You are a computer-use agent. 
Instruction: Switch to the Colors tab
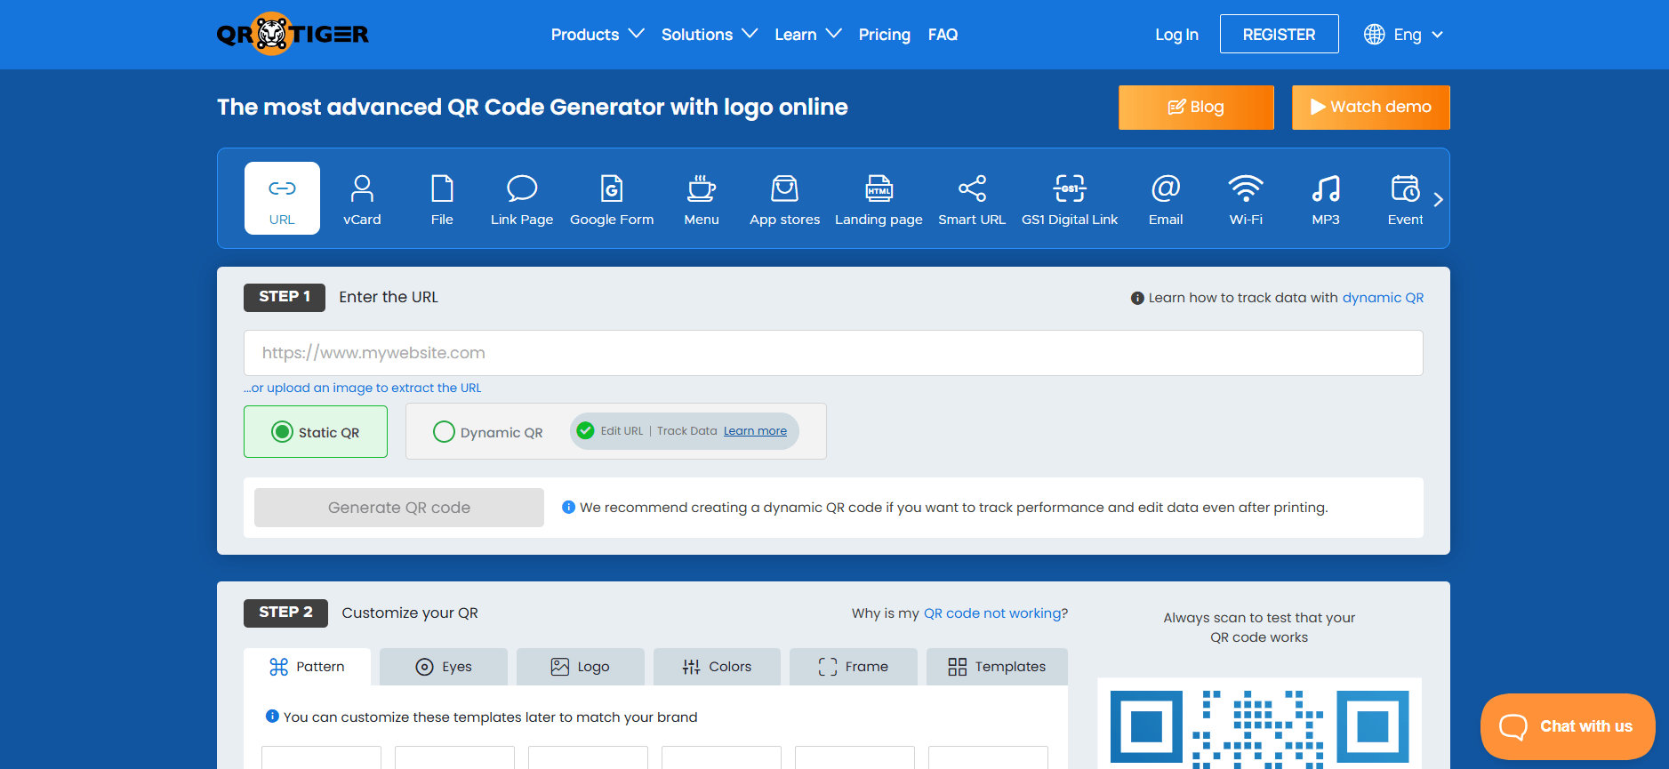(717, 667)
